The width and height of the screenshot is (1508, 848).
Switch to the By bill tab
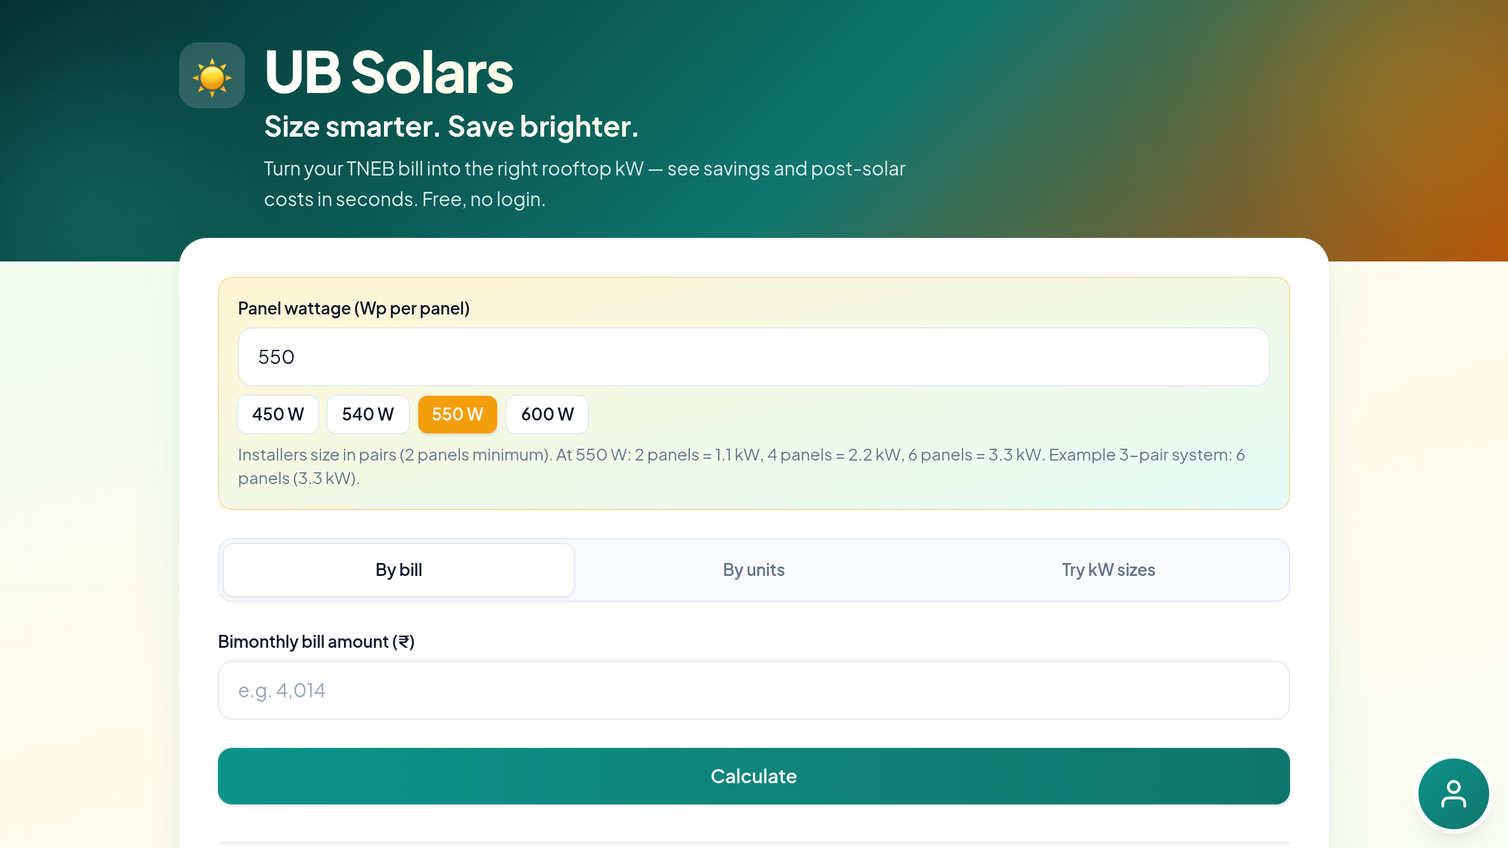point(399,569)
